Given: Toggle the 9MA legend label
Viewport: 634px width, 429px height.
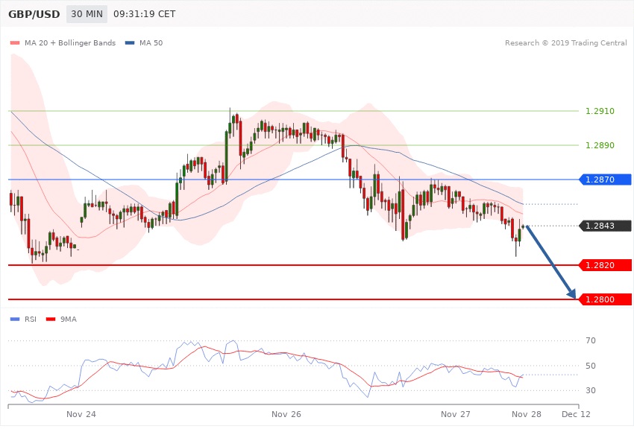Looking at the screenshot, I should coord(68,319).
